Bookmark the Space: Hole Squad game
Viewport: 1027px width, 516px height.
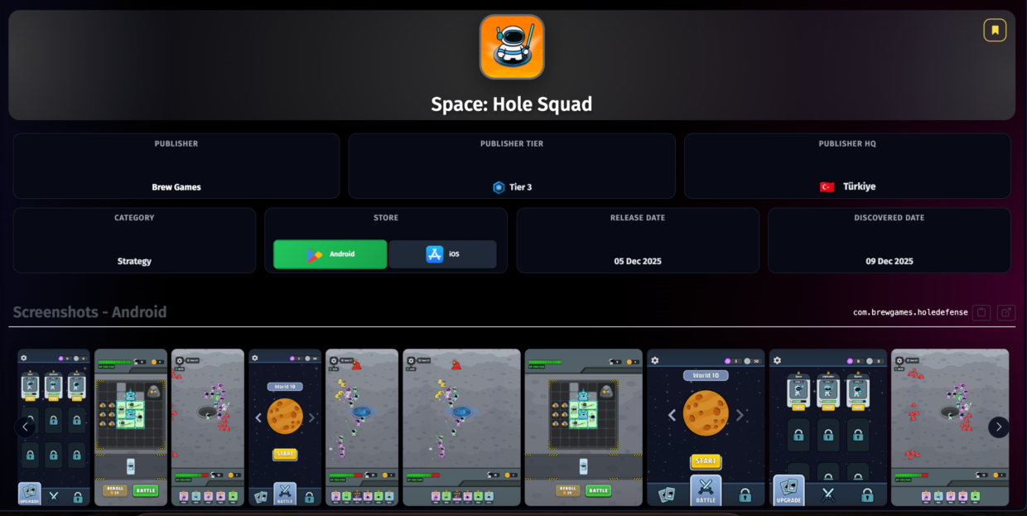pos(995,31)
